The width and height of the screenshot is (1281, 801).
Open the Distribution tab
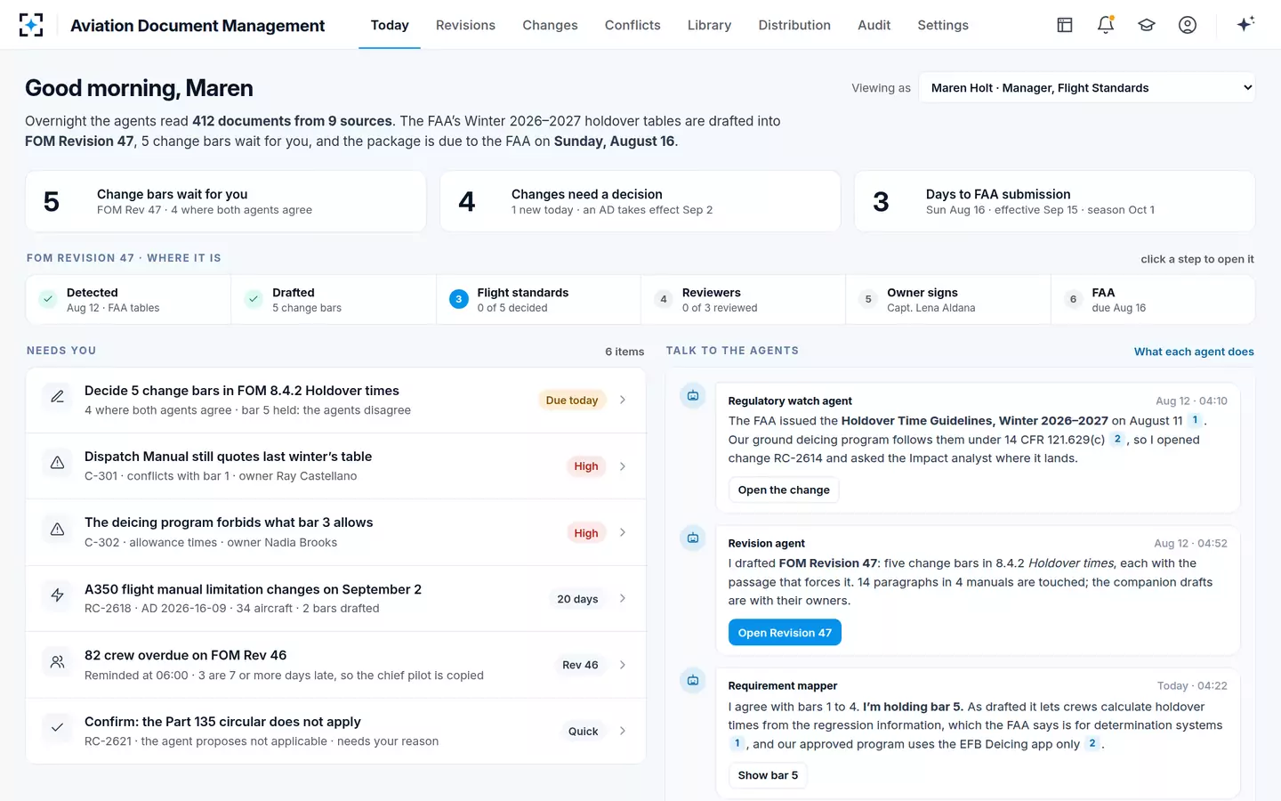pyautogui.click(x=794, y=25)
